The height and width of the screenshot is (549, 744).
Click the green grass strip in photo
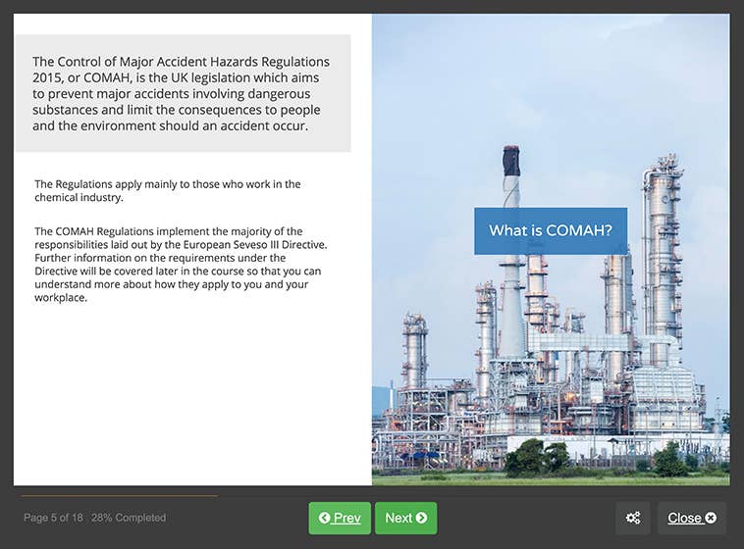[550, 479]
